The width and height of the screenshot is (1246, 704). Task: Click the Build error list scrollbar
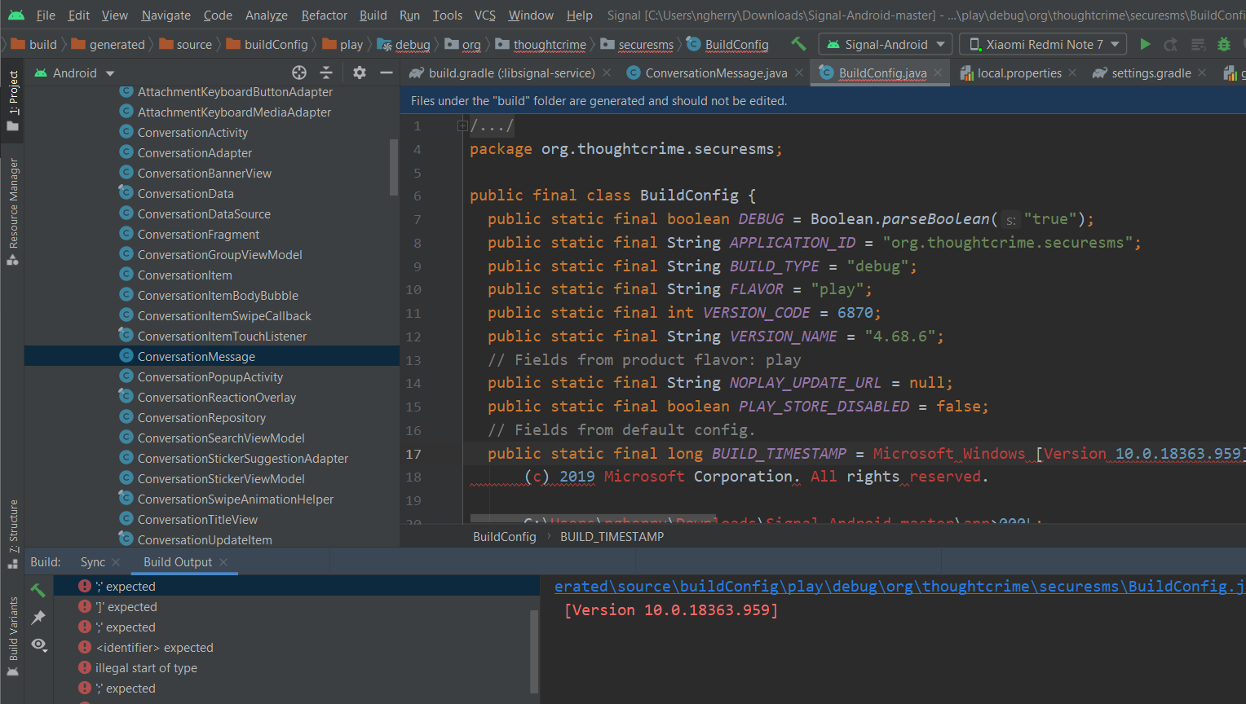pos(534,651)
